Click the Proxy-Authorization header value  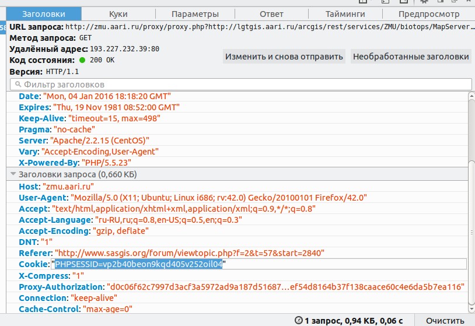click(x=285, y=287)
